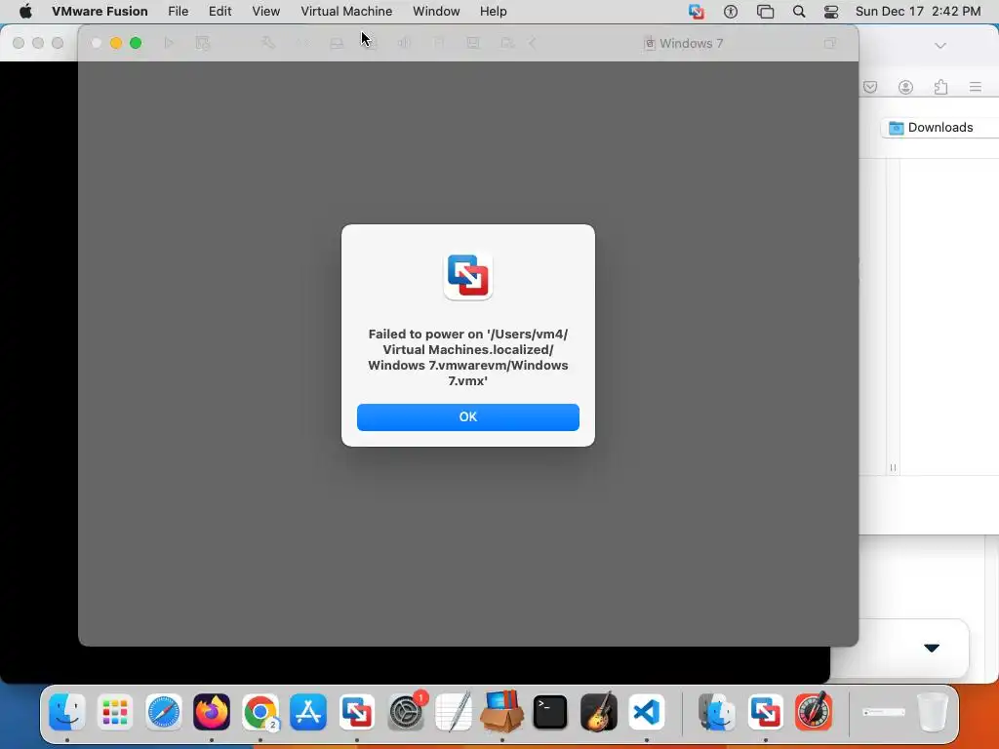999x749 pixels.
Task: Open System Settings from the Dock
Action: pyautogui.click(x=405, y=711)
